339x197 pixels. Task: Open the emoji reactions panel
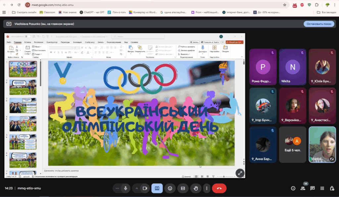click(x=170, y=188)
